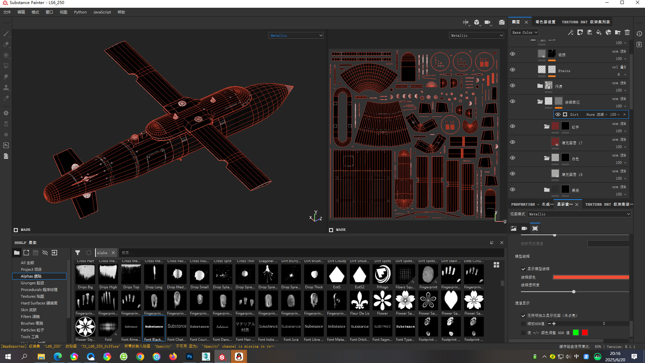Toggle visibility of the Dirt effect

click(558, 114)
